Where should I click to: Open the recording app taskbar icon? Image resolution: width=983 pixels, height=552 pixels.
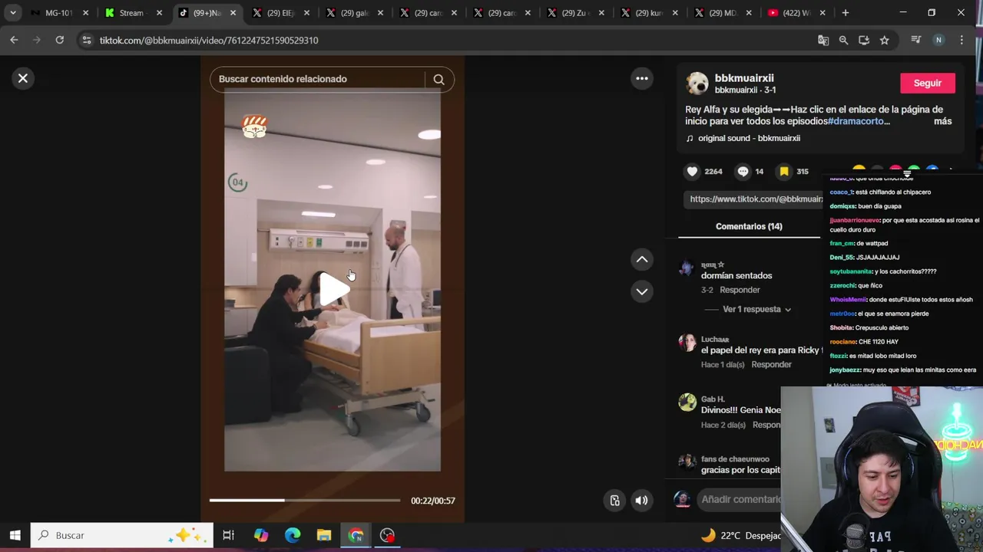coord(387,535)
